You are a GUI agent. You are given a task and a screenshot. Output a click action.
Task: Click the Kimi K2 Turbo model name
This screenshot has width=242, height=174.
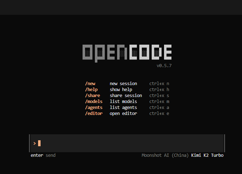(x=207, y=155)
